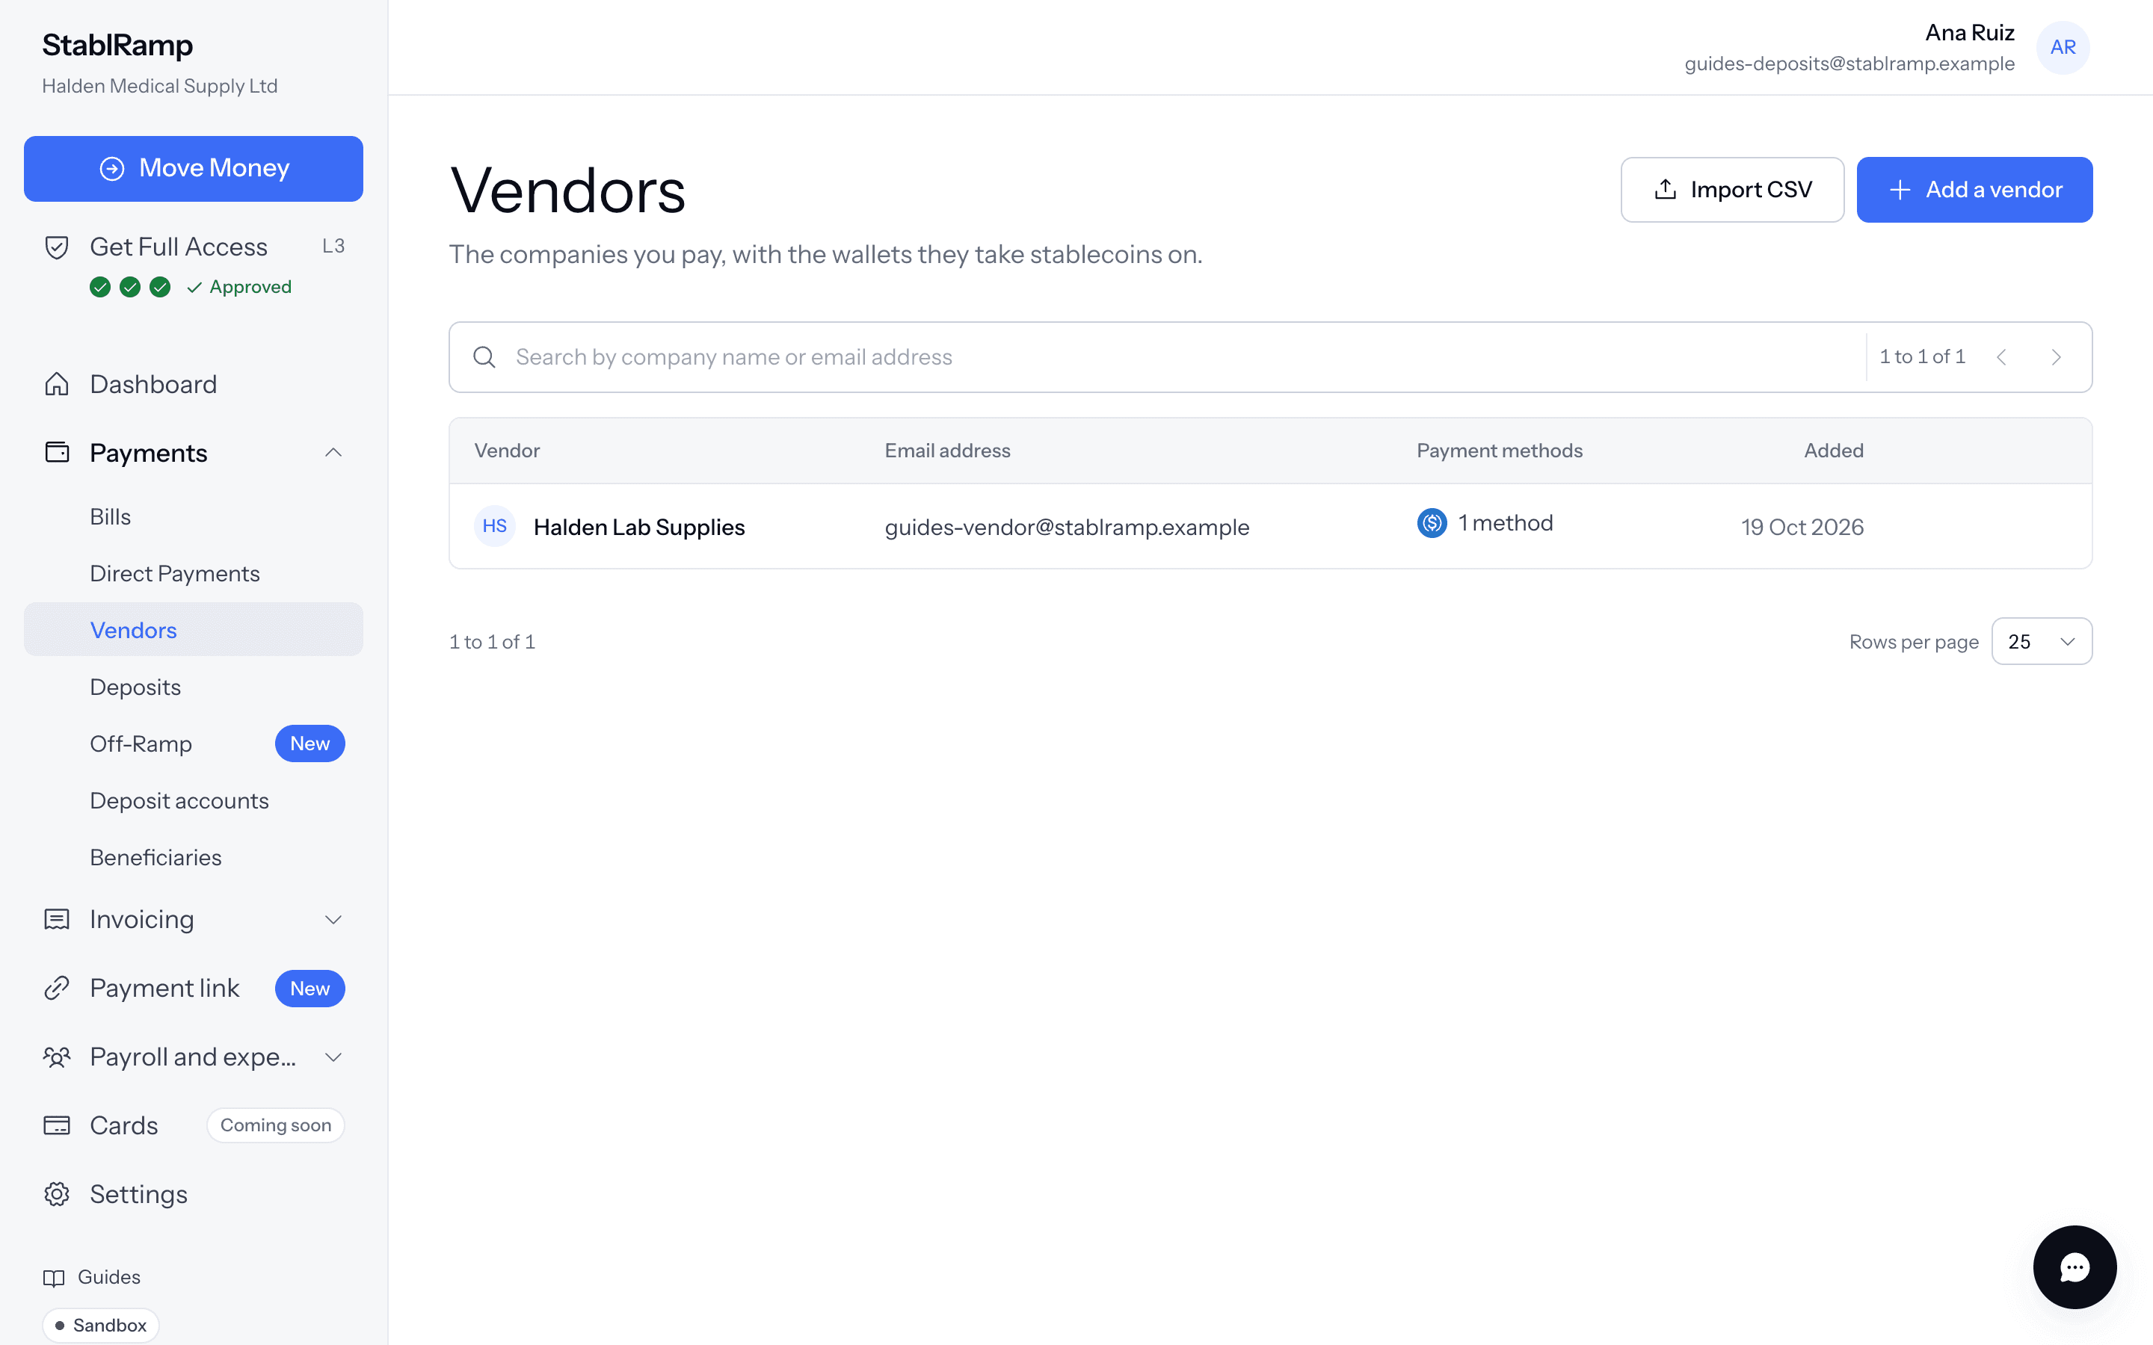Click the 19 Oct 2026 added date
This screenshot has height=1345, width=2153.
pyautogui.click(x=1802, y=527)
